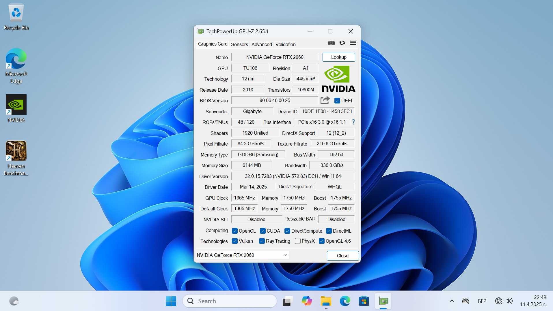The width and height of the screenshot is (553, 311).
Task: Click the BIOS Version field 90.06.46.00.25
Action: (275, 100)
